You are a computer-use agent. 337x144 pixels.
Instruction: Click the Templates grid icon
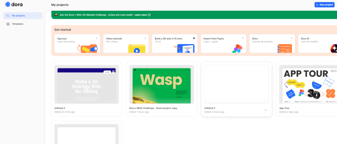click(x=8, y=24)
